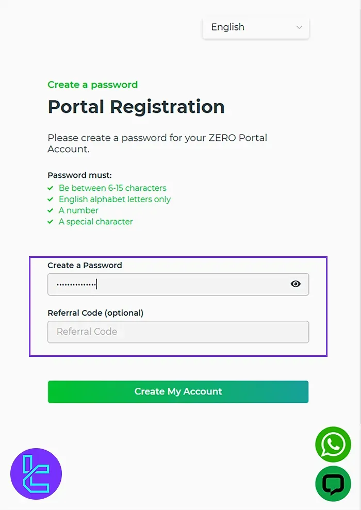Open the live chat bubble icon
Viewport: 361px width, 510px height.
(x=333, y=484)
